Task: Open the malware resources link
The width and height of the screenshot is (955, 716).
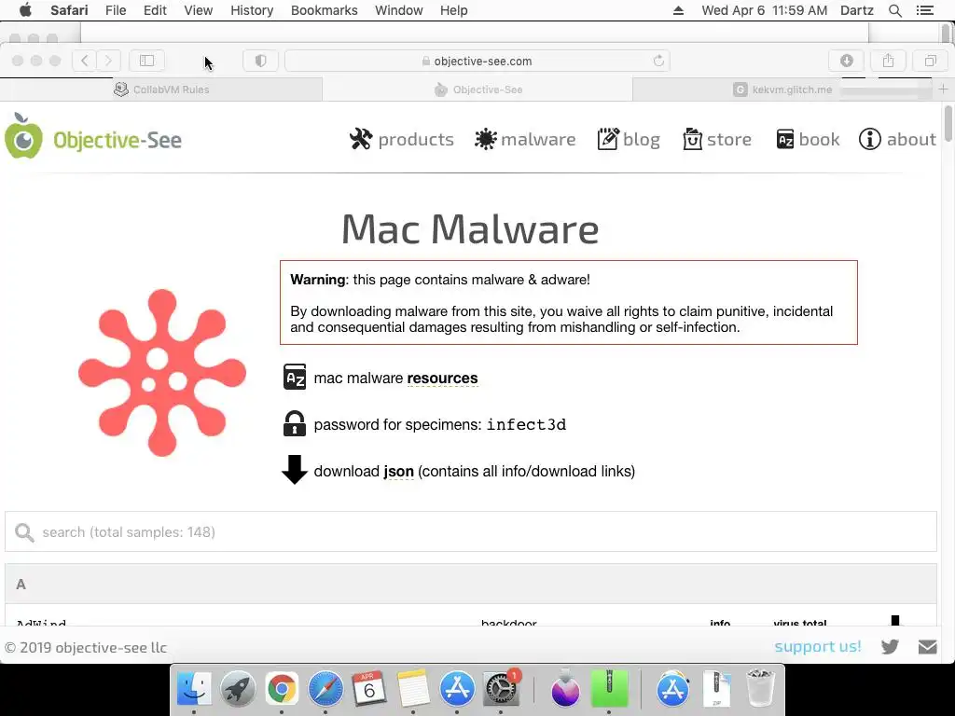Action: [x=442, y=379]
